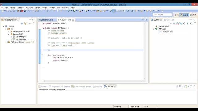Click the red Stop Tomcat icon
Viewport: 198px width, 111px height.
[x=22, y=11]
